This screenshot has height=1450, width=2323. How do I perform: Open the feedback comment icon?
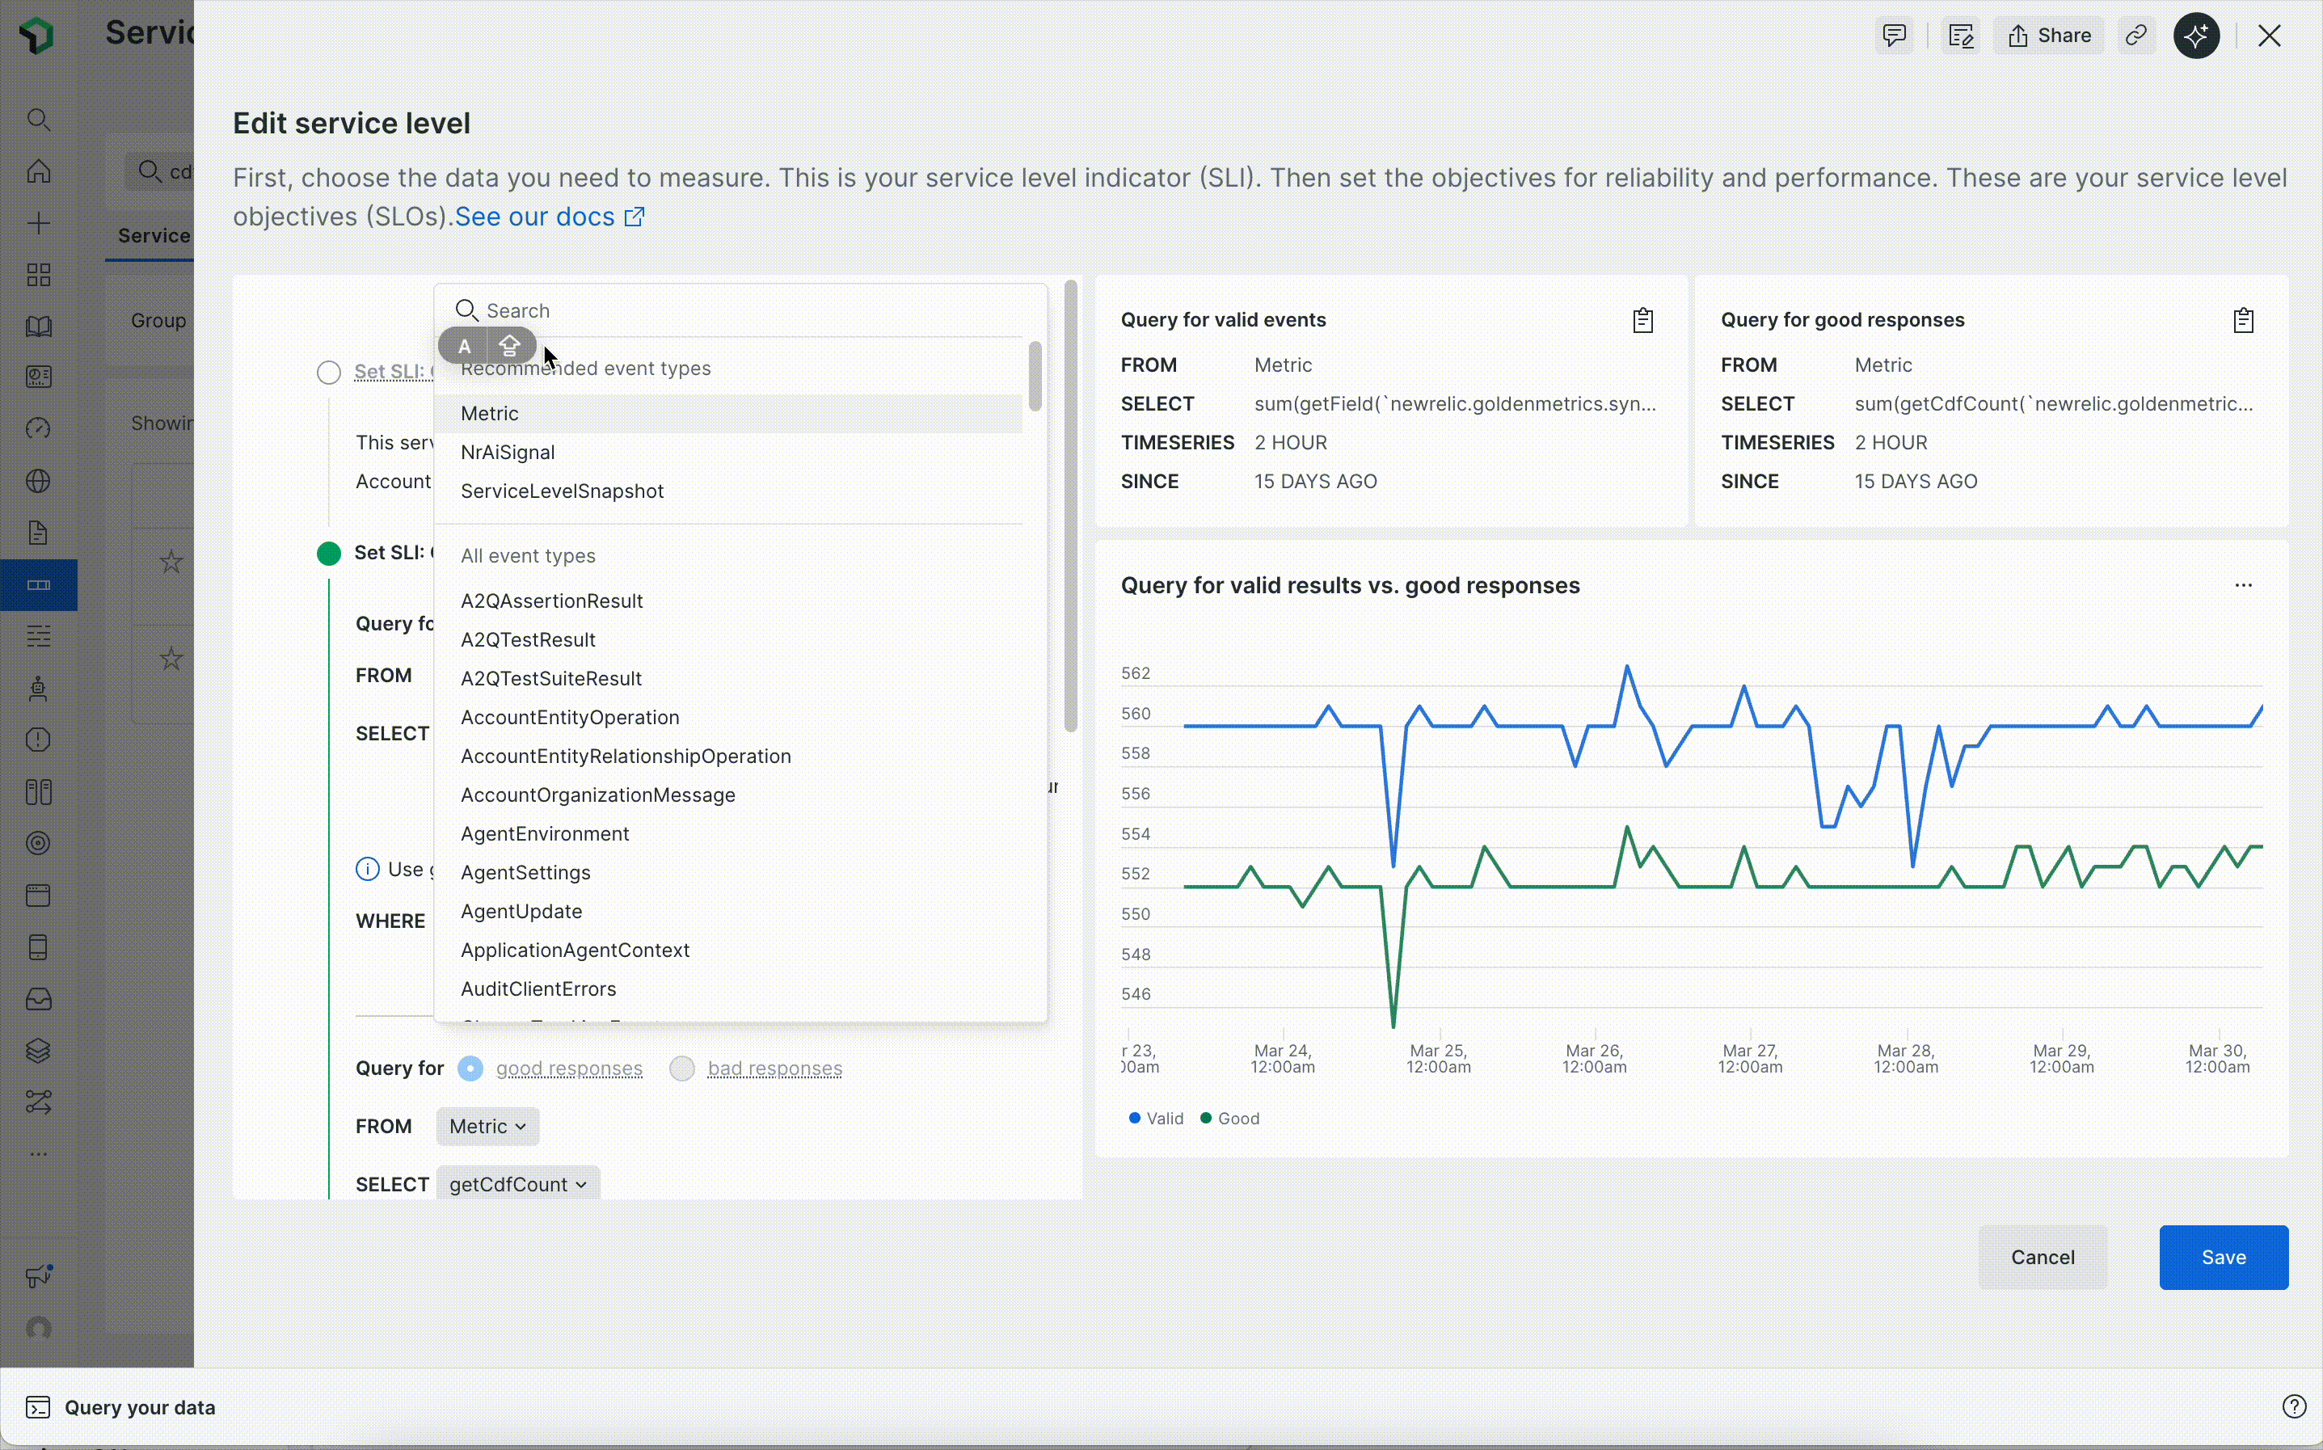pyautogui.click(x=1894, y=36)
